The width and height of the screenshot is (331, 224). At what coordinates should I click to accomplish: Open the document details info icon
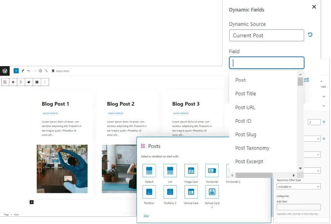pos(40,71)
